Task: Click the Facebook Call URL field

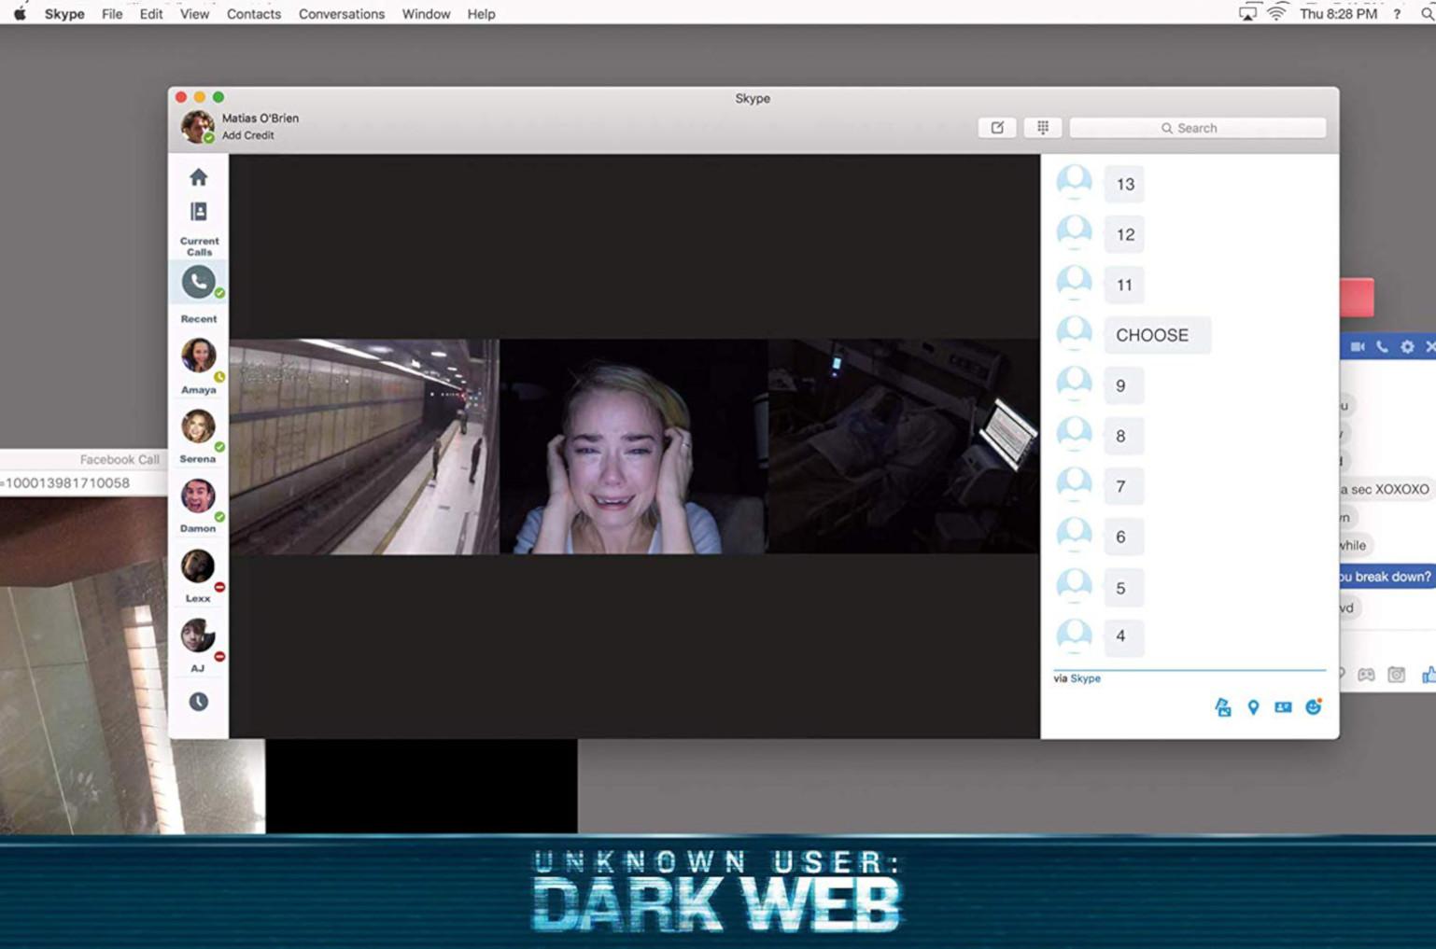Action: (x=84, y=483)
